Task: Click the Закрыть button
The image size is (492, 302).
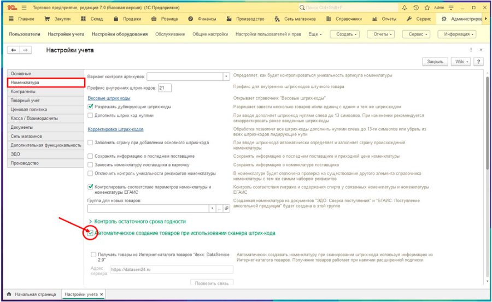Action: click(435, 62)
